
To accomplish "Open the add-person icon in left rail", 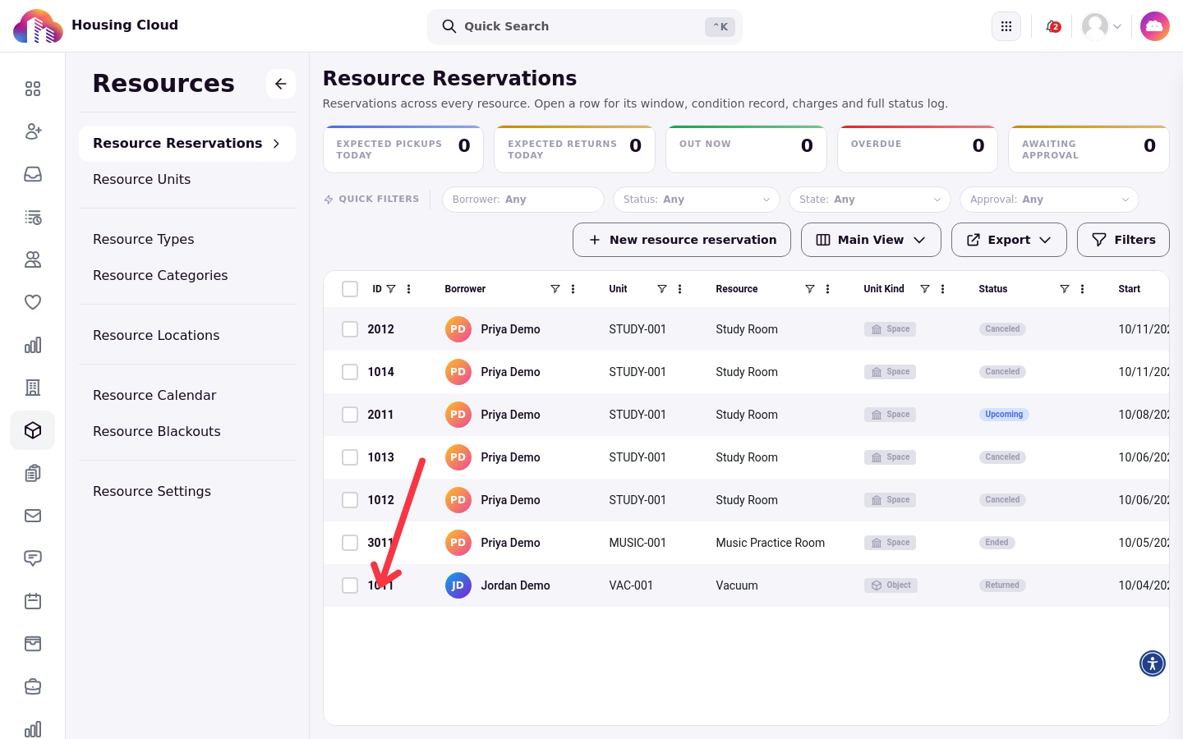I will tap(33, 131).
